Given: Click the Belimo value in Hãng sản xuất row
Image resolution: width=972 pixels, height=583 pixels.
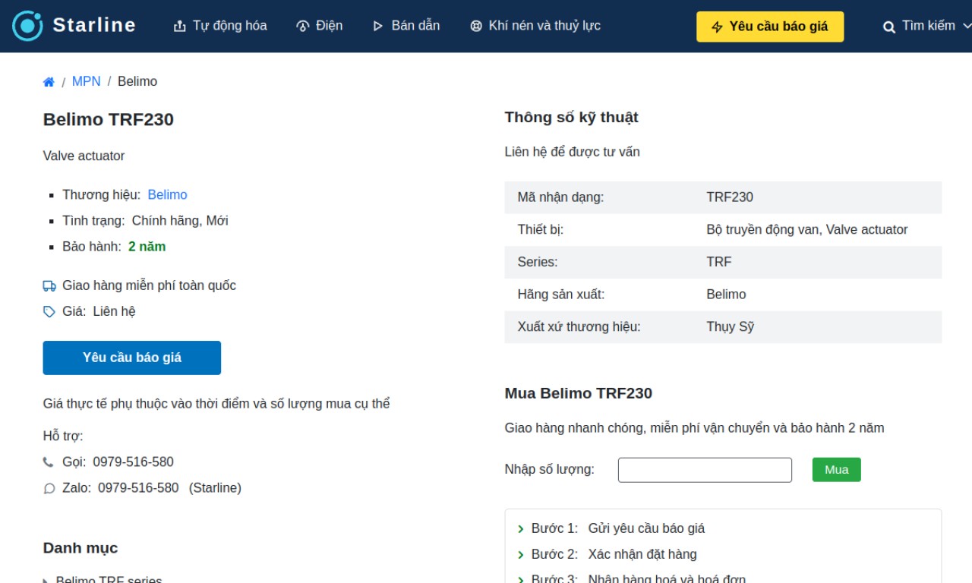Looking at the screenshot, I should (726, 295).
